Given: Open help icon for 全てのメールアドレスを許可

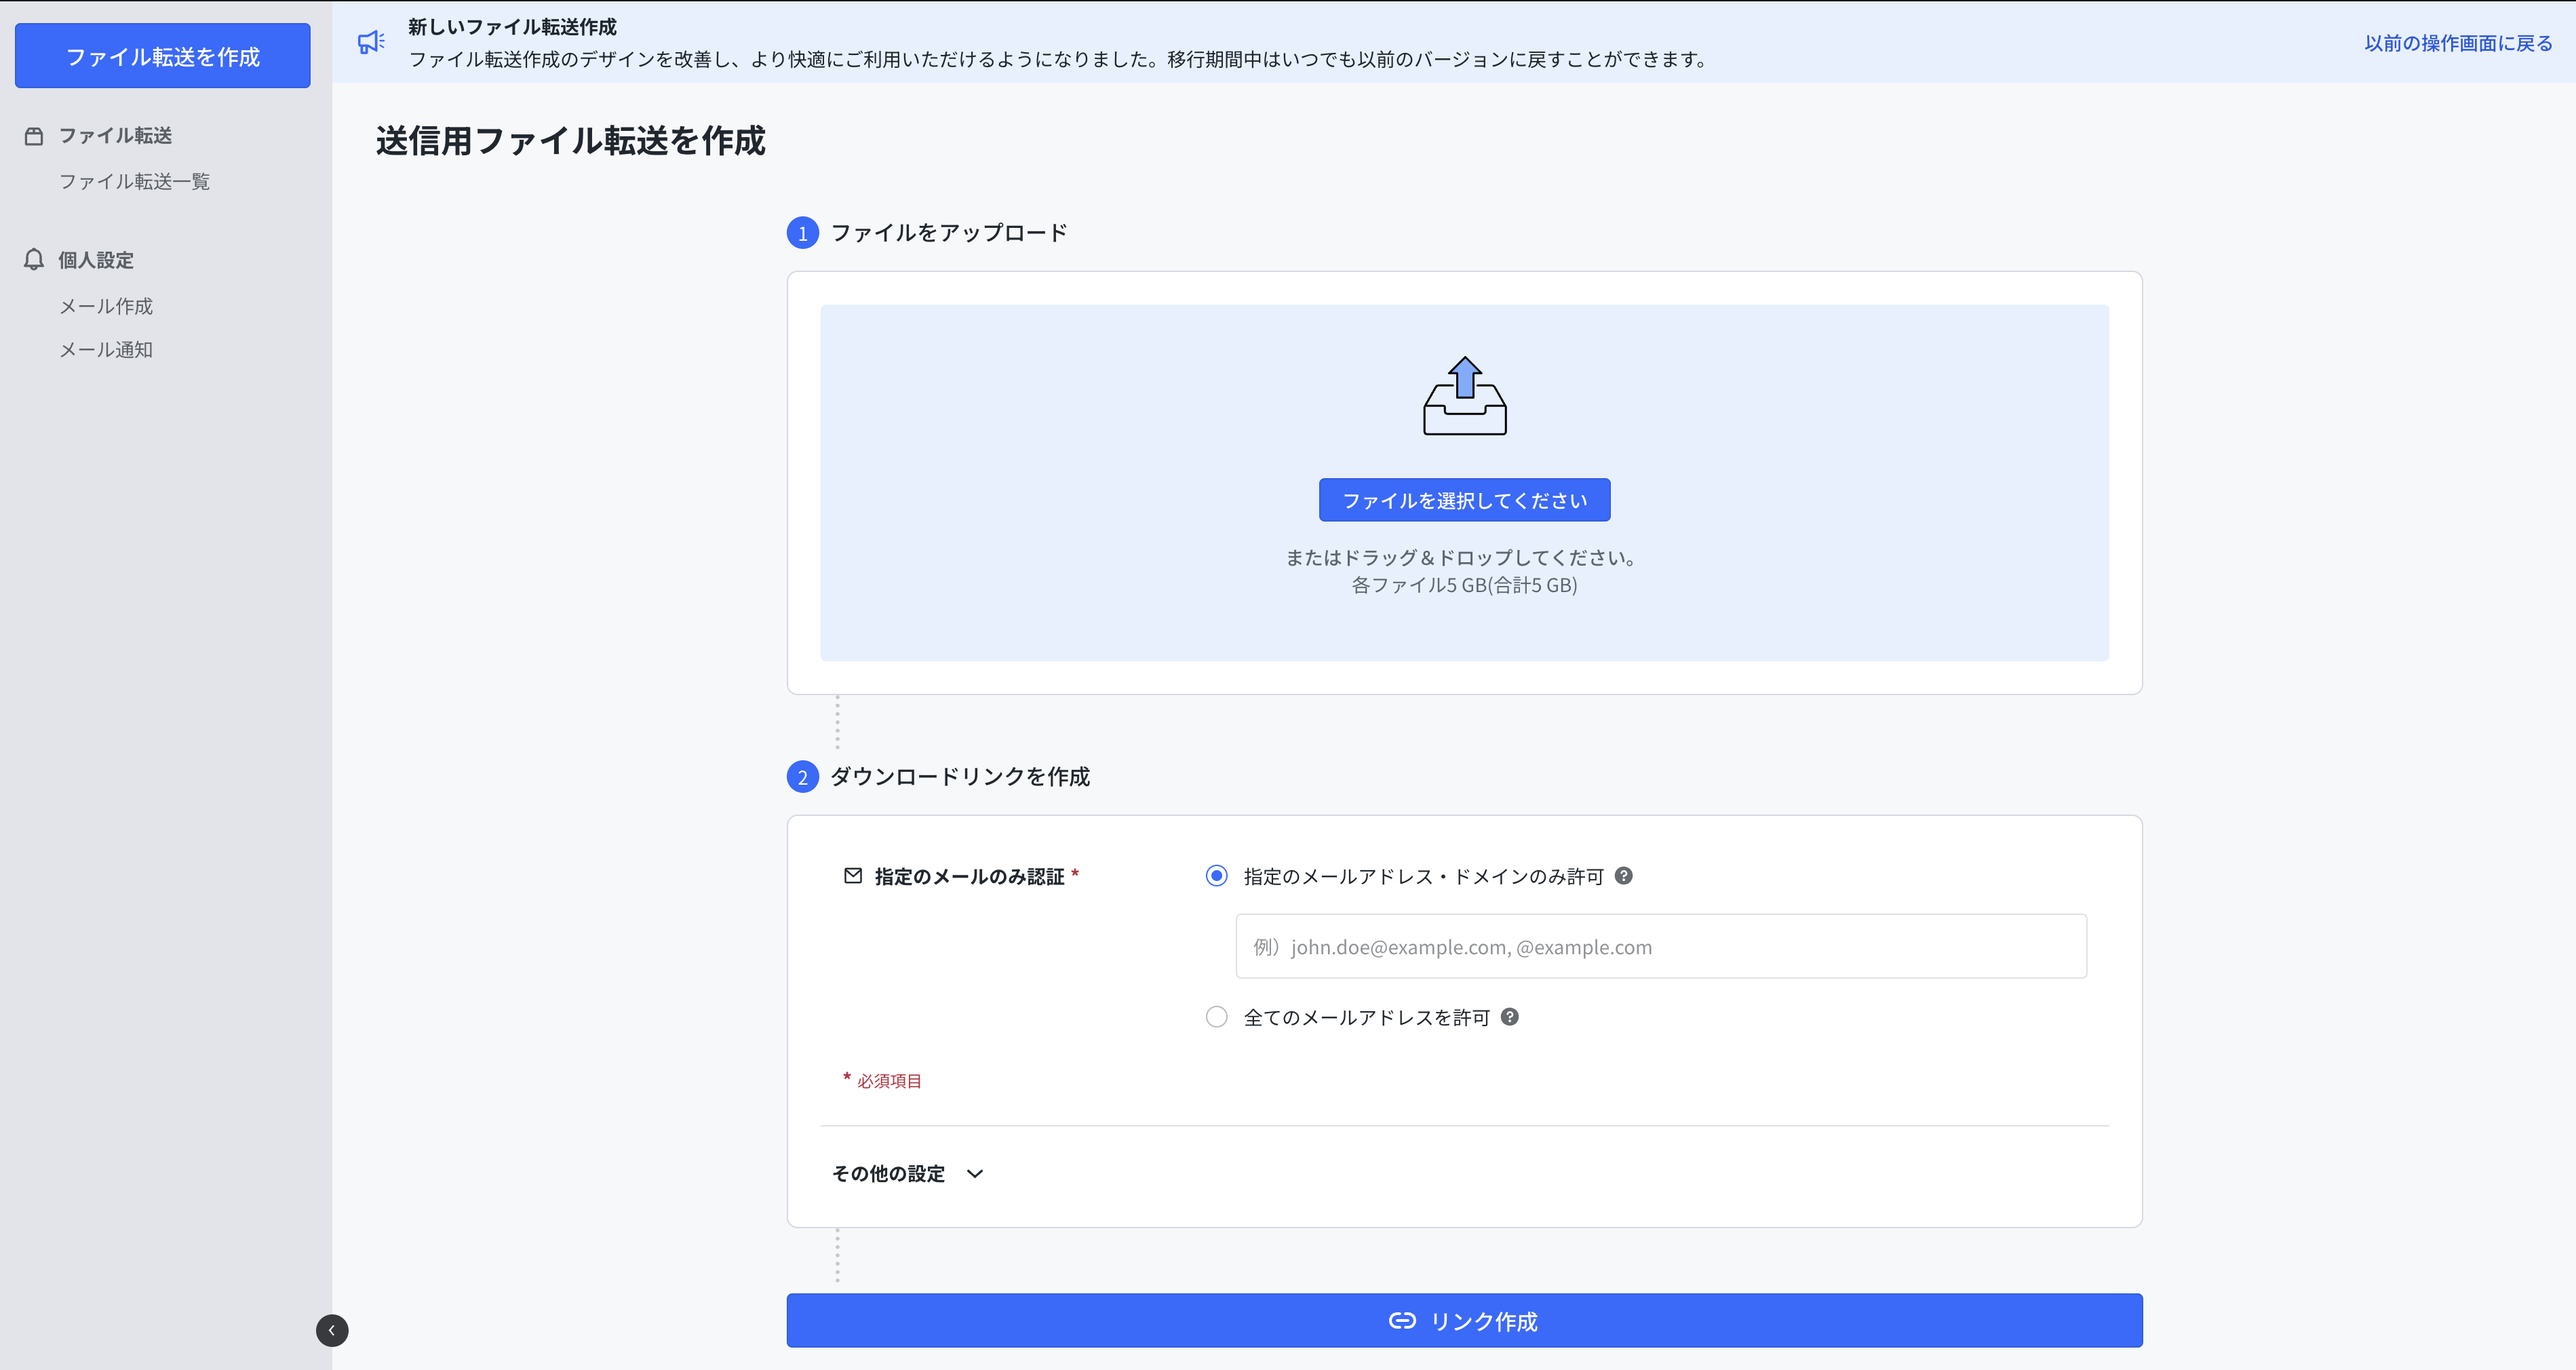Looking at the screenshot, I should point(1509,1017).
